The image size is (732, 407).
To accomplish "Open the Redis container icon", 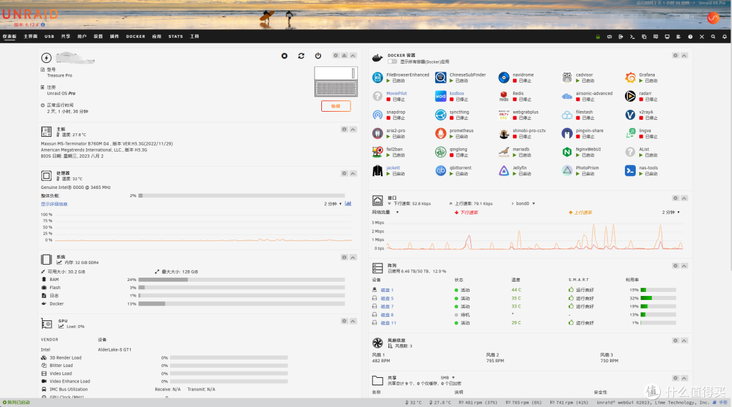I will tap(504, 96).
